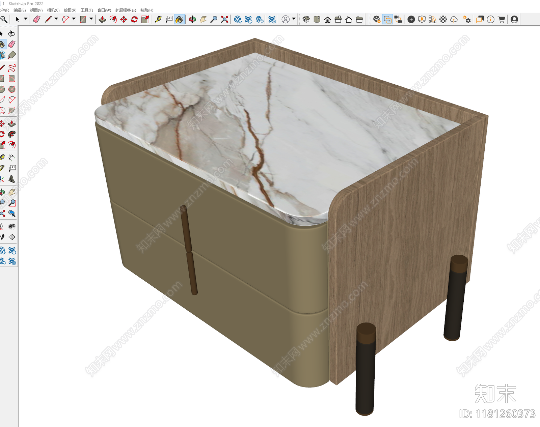Select the Move tool in top toolbar
540x427 pixels.
click(x=124, y=20)
